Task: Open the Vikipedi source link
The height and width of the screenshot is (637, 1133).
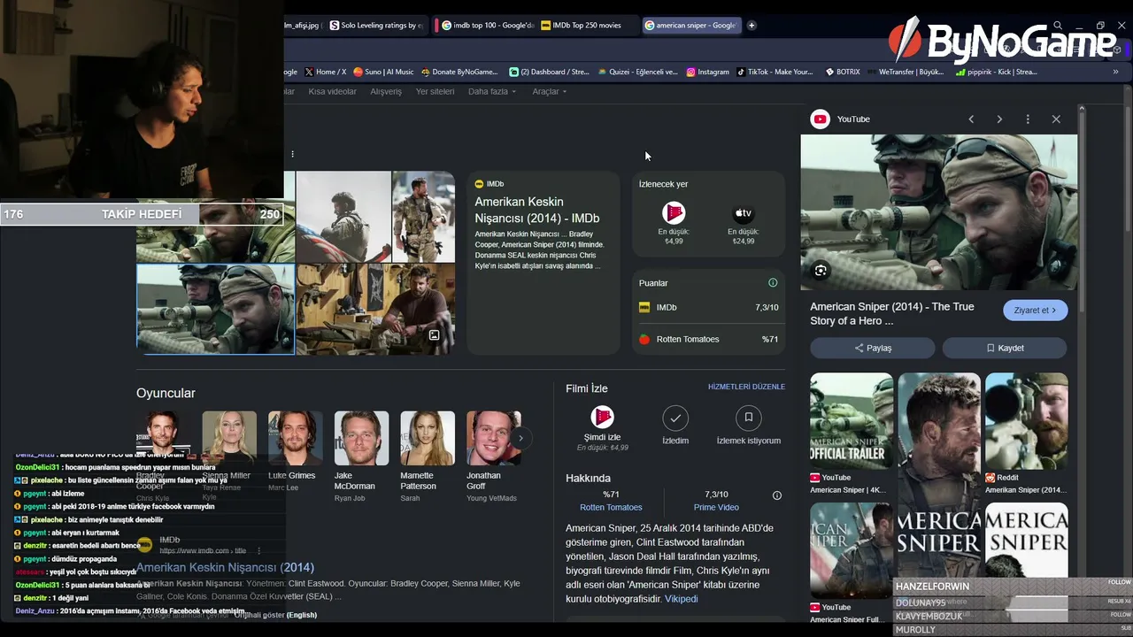Action: (x=682, y=599)
